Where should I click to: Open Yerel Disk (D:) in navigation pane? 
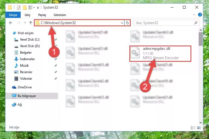click(x=30, y=46)
